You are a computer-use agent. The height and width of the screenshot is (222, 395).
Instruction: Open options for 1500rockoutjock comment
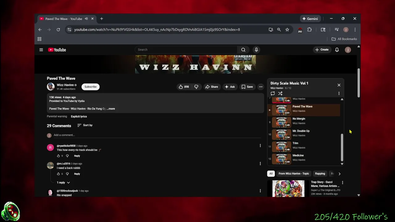pos(260,191)
